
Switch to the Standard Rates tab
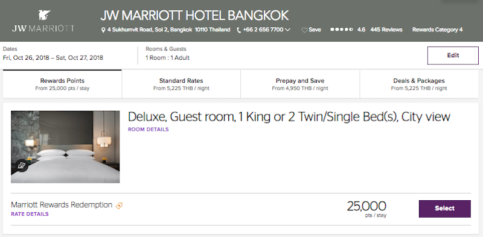pyautogui.click(x=181, y=84)
